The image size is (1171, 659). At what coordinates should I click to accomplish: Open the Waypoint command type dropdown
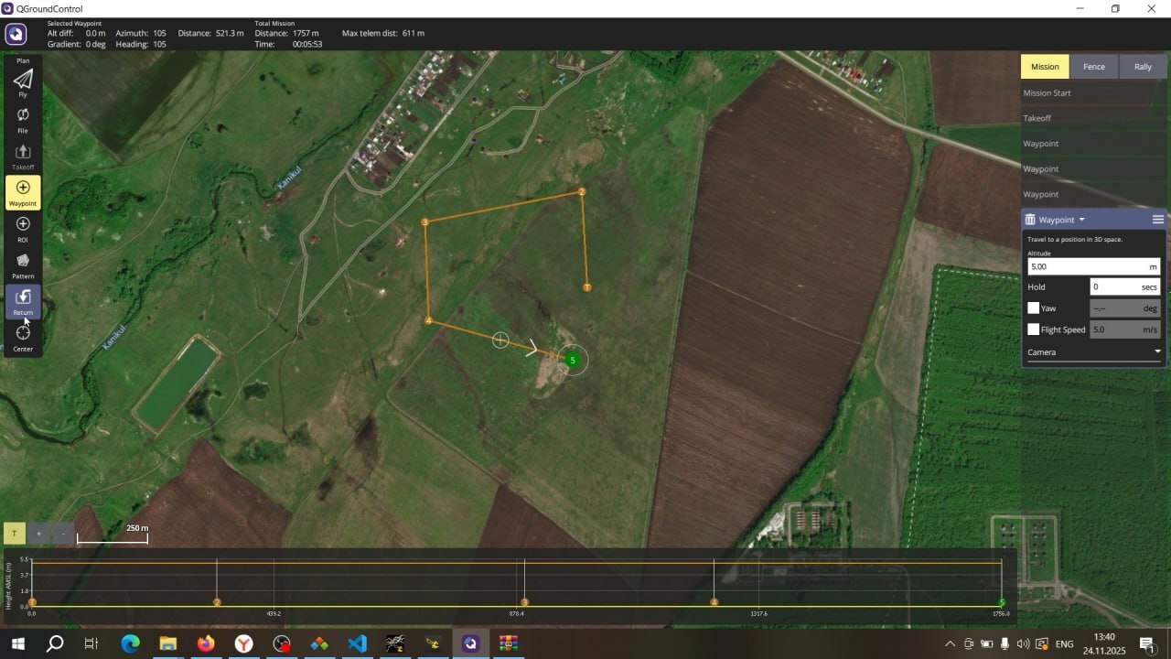tap(1061, 220)
